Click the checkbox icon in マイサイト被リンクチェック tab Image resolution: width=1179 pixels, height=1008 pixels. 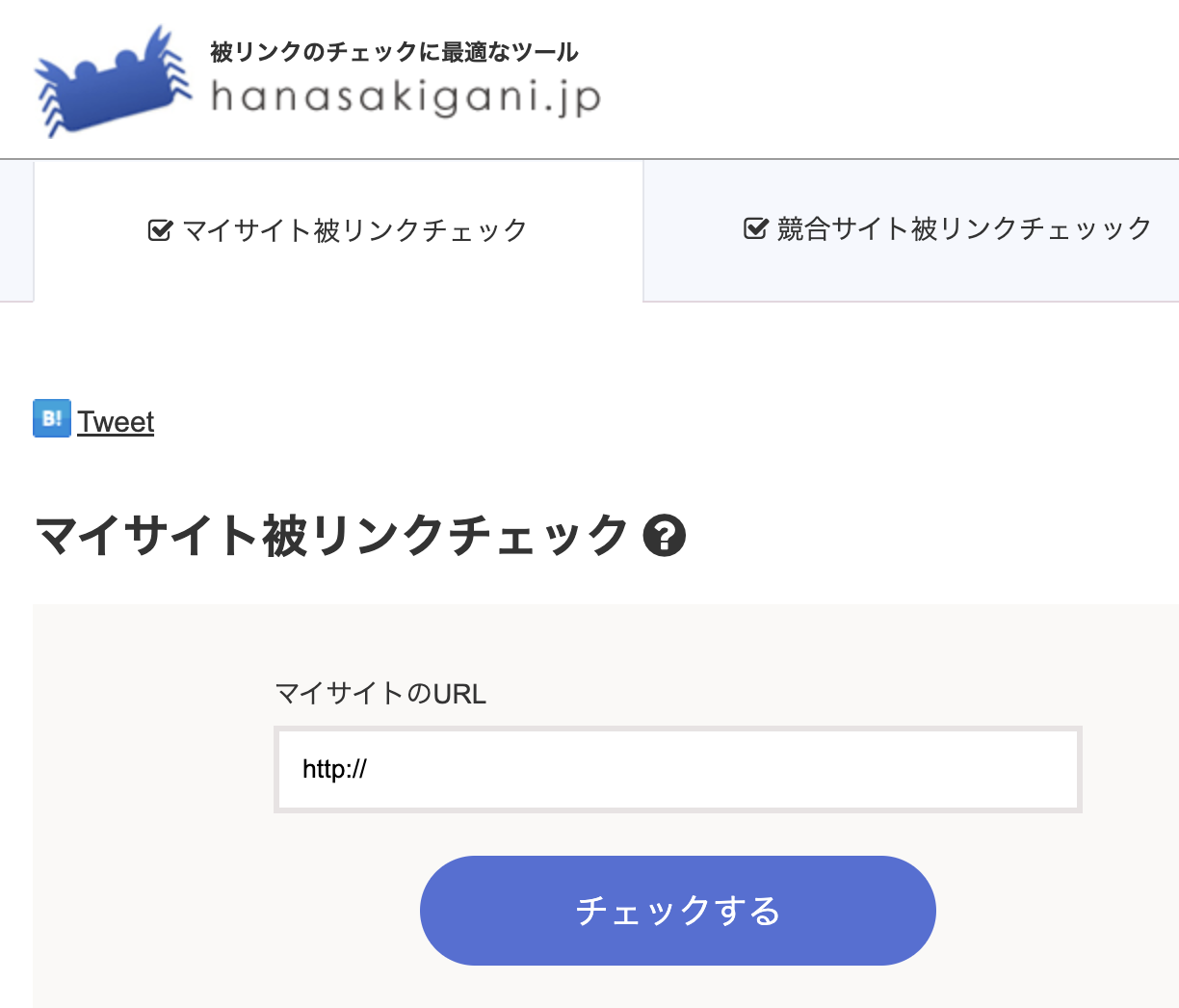pyautogui.click(x=158, y=229)
